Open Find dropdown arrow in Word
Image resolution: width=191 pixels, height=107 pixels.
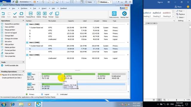click(x=184, y=11)
